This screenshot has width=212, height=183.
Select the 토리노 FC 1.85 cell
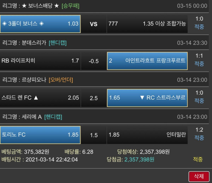coord(40,135)
